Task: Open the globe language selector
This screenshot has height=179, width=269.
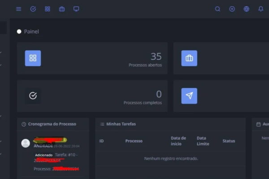Action: point(246,9)
